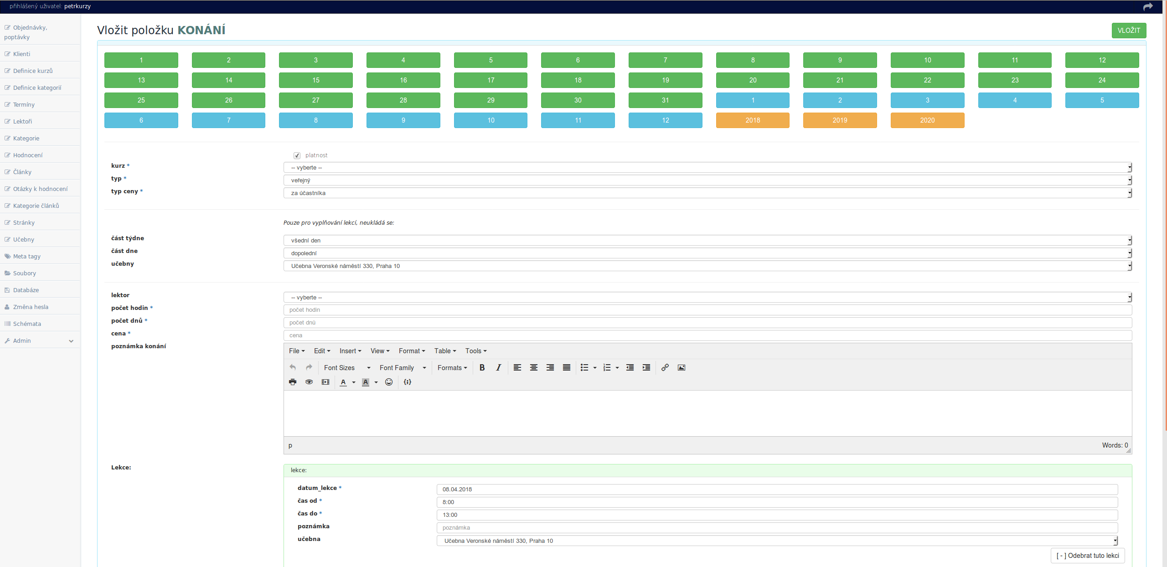Toggle the platnost checkbox
The height and width of the screenshot is (567, 1167).
click(x=297, y=155)
